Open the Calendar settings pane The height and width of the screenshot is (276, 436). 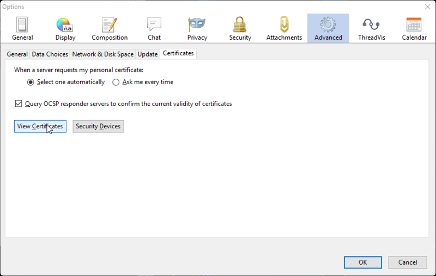(x=414, y=28)
